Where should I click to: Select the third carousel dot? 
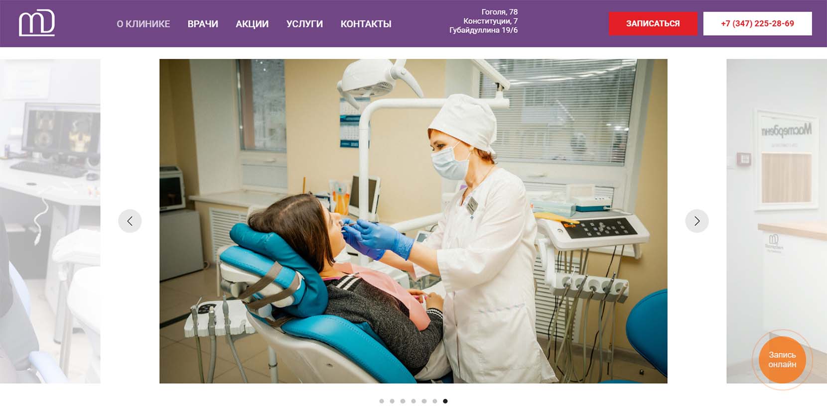point(403,401)
